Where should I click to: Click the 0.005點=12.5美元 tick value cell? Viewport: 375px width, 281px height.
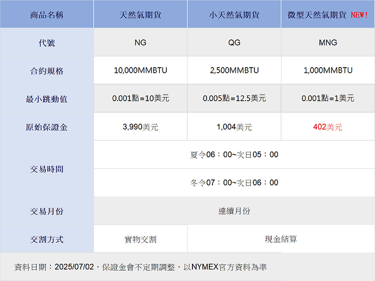coord(234,98)
